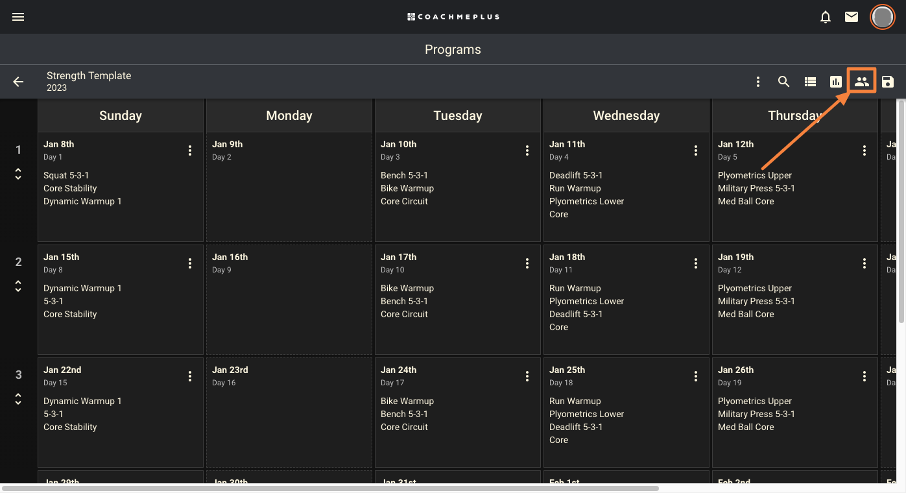This screenshot has height=493, width=906.
Task: Click the horizontal scrollbar at the bottom
Action: (x=331, y=488)
